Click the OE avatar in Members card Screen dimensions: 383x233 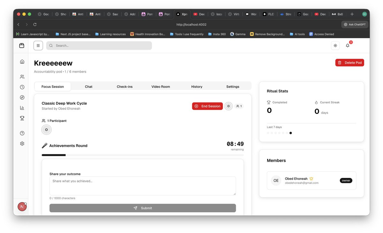point(276,180)
